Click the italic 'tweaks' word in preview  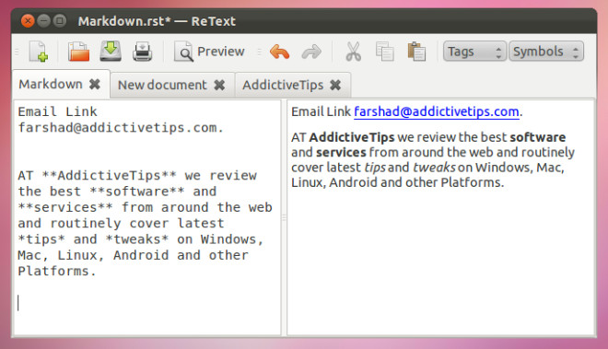pos(434,168)
